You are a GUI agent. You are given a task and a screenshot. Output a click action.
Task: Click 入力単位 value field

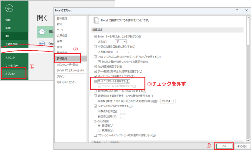point(121,52)
